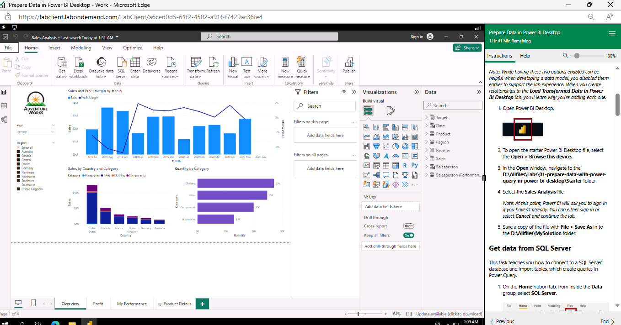Select SQL Server in Data group
The image size is (621, 325).
(x=122, y=68)
